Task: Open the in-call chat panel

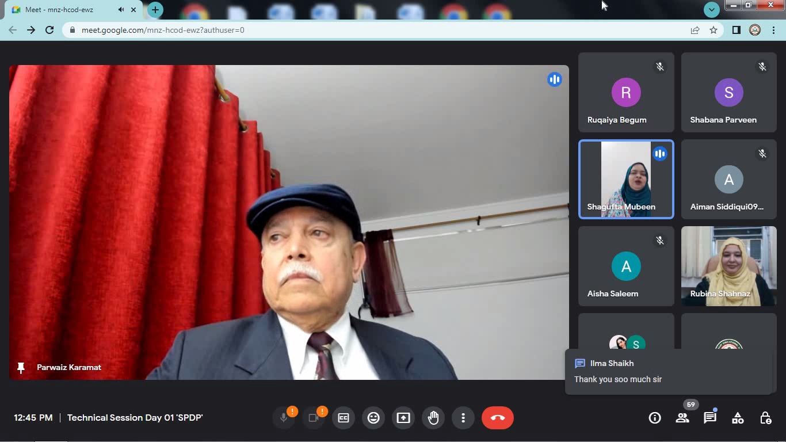Action: pos(710,418)
